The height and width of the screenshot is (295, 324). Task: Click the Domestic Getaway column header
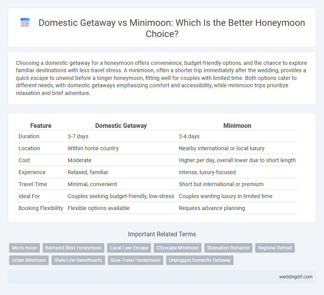[121, 125]
